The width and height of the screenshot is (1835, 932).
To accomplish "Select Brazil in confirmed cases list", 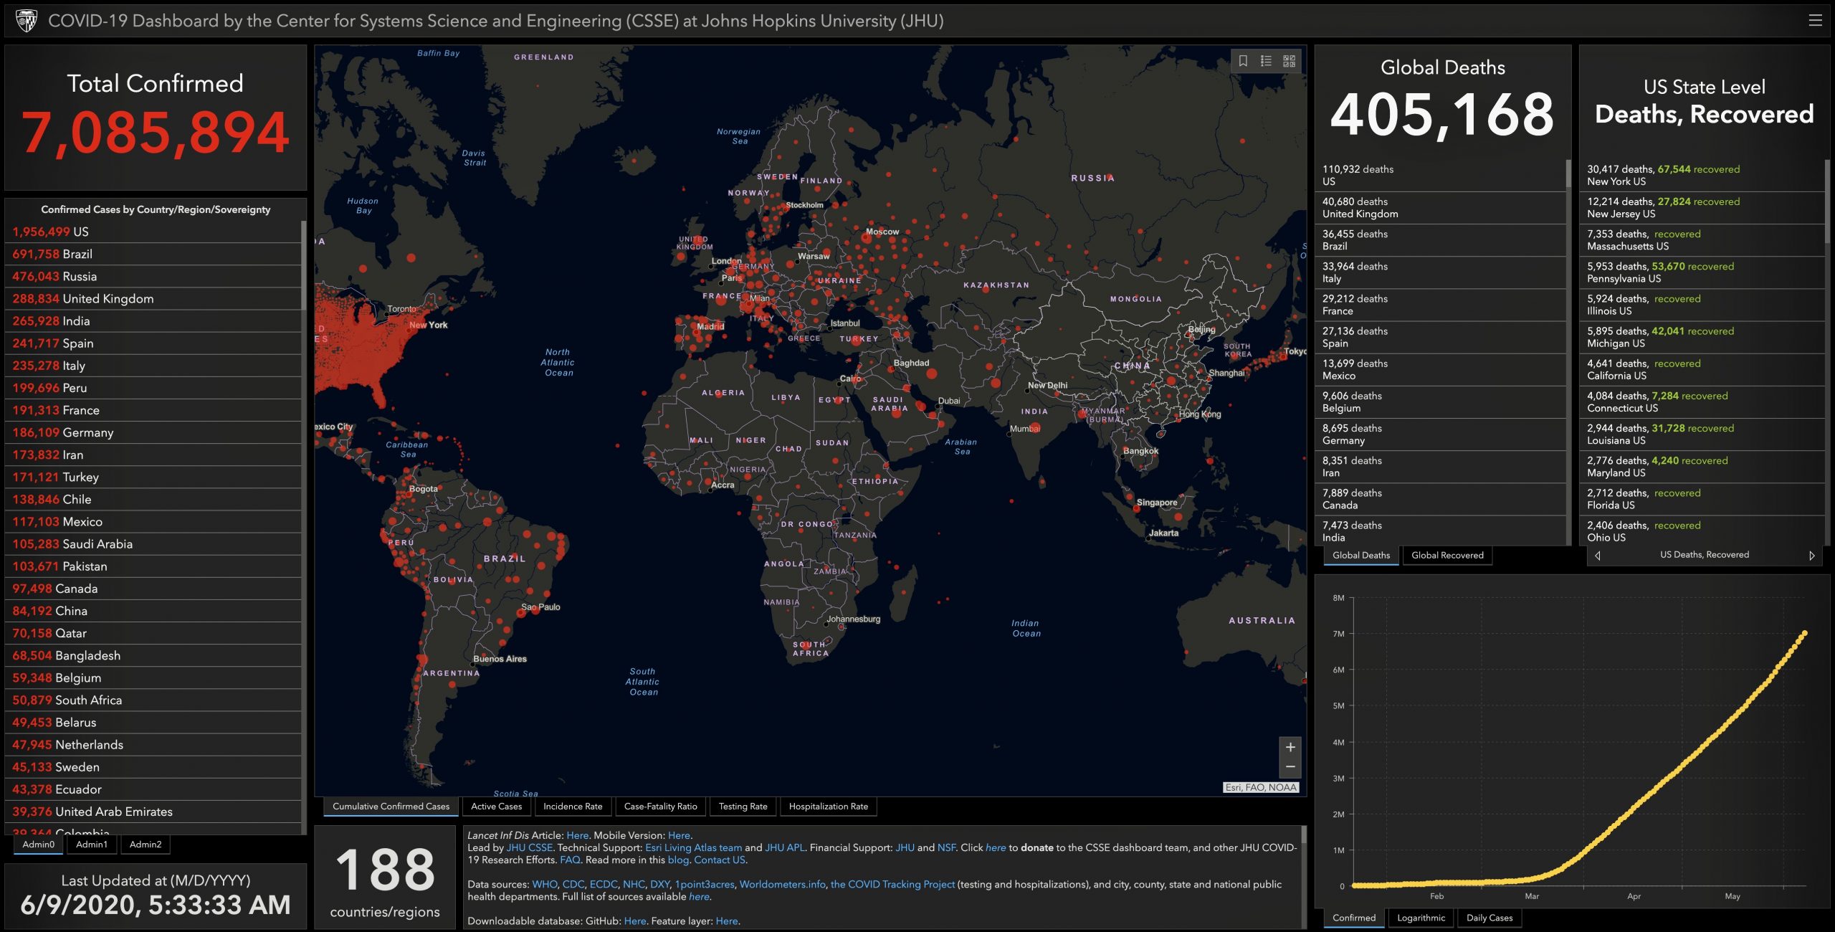I will click(x=153, y=254).
